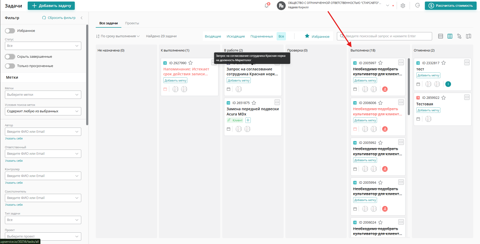
Task: Switch to the list view icon
Action: (x=441, y=36)
